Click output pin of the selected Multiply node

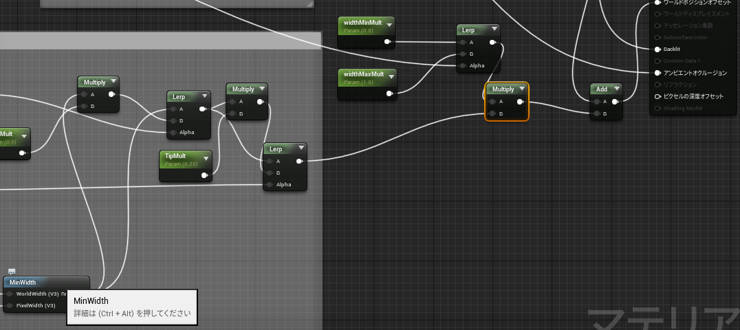(520, 102)
